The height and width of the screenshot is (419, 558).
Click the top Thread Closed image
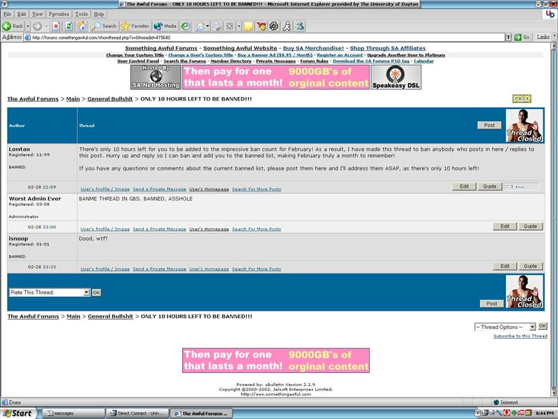[525, 126]
